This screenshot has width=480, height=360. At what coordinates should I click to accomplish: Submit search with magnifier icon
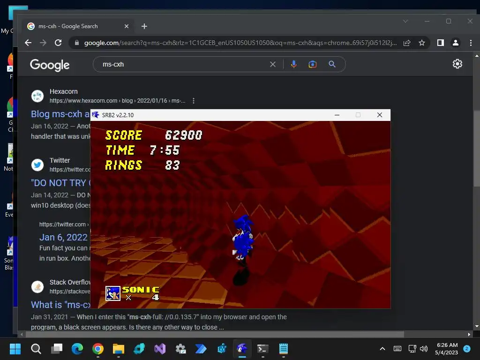point(332,64)
